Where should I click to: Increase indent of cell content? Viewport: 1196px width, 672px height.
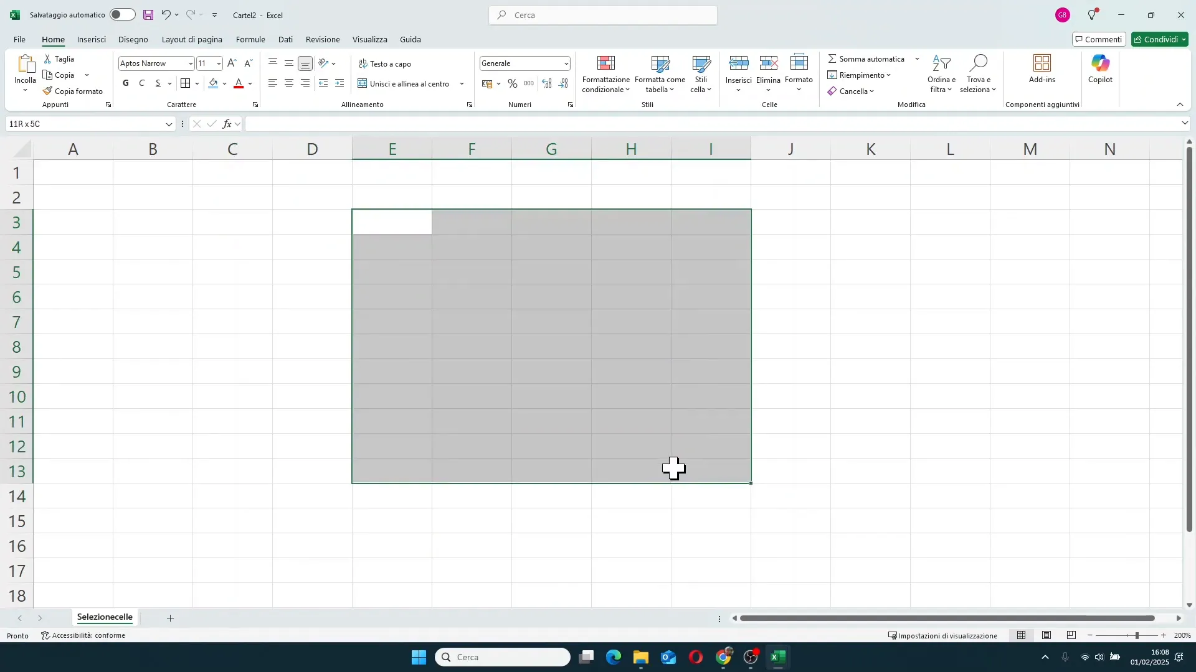coord(339,83)
